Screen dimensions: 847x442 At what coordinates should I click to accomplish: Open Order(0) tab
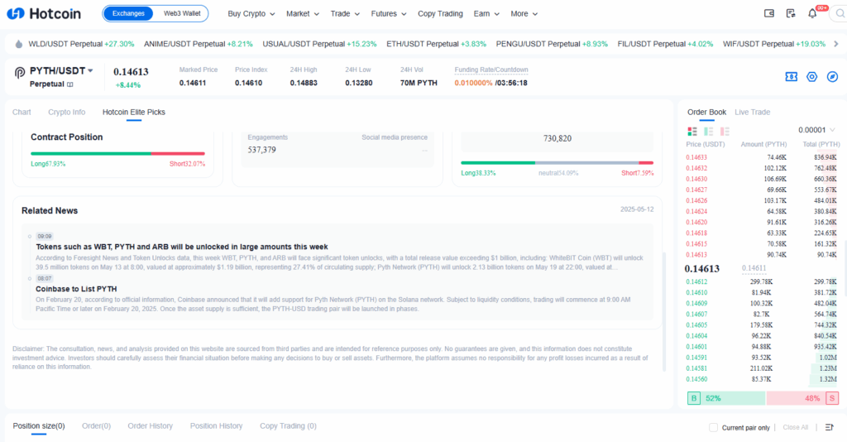click(x=96, y=425)
